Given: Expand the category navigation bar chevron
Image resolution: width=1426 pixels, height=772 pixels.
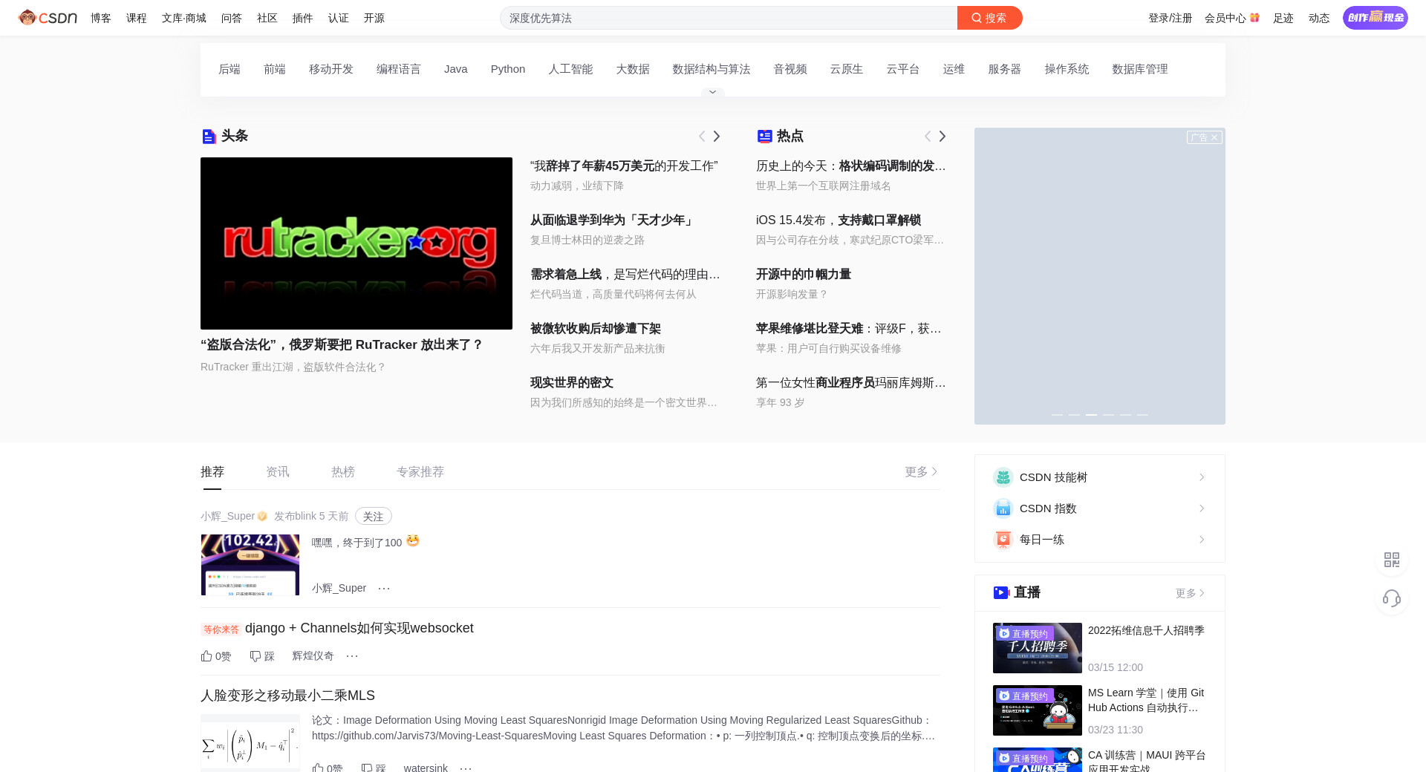Looking at the screenshot, I should [x=713, y=92].
